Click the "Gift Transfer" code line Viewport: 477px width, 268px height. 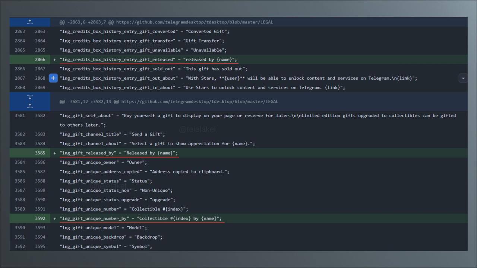142,41
